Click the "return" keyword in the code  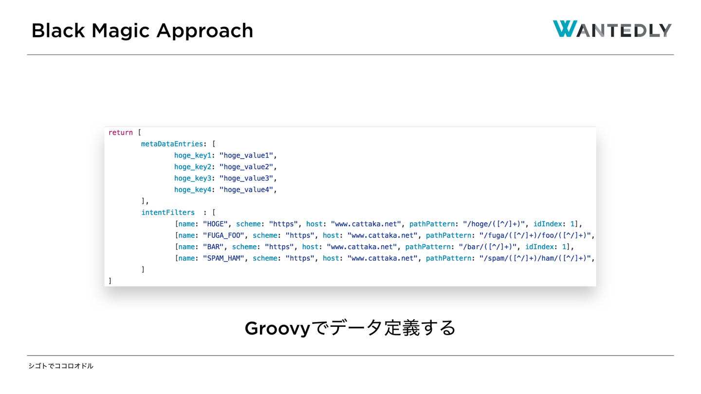point(120,132)
